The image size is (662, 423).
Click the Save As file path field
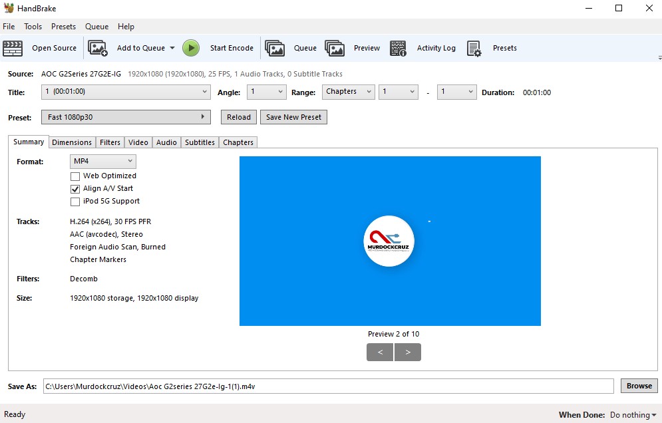(329, 386)
